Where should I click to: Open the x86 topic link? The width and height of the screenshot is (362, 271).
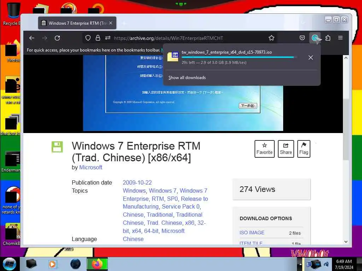[x=190, y=223]
